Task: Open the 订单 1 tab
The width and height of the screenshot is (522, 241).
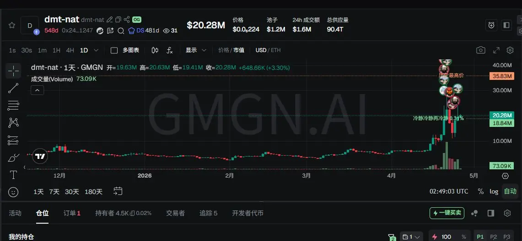Action: pos(72,213)
